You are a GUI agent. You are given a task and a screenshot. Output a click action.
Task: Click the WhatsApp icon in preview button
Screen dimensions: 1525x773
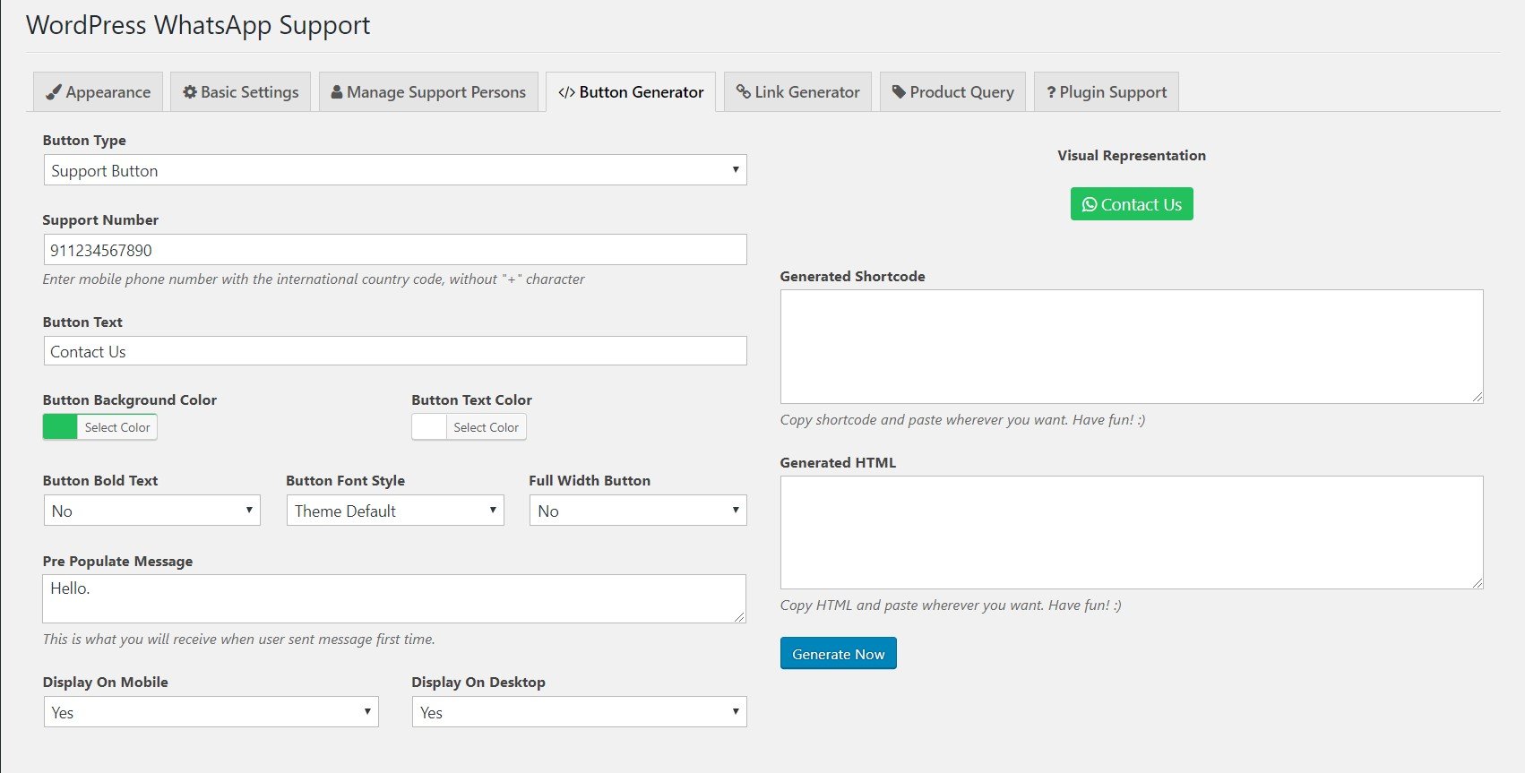point(1090,205)
